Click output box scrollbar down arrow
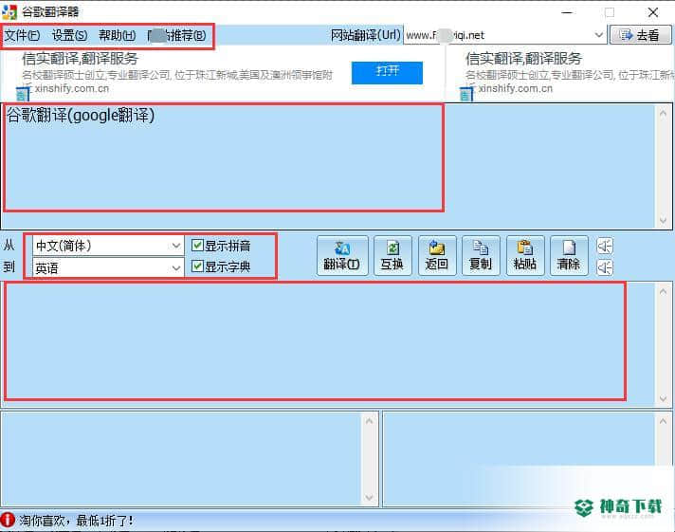 [663, 399]
